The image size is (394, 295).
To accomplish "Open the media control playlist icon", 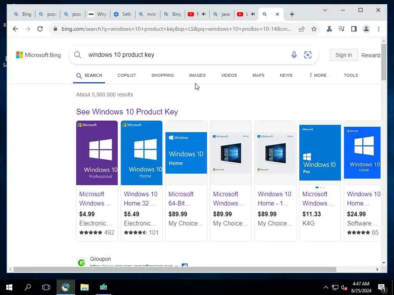I will pos(342,29).
